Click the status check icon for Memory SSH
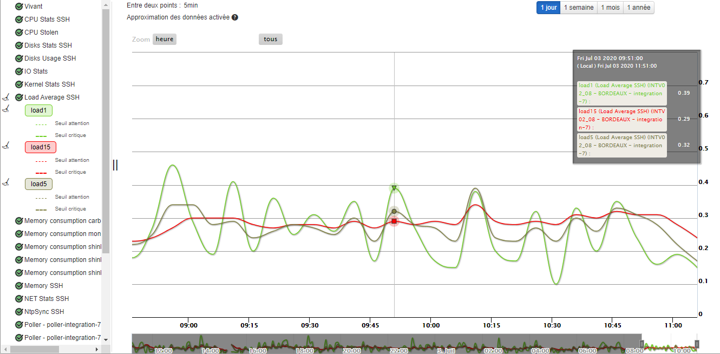This screenshot has width=720, height=354. pos(19,286)
